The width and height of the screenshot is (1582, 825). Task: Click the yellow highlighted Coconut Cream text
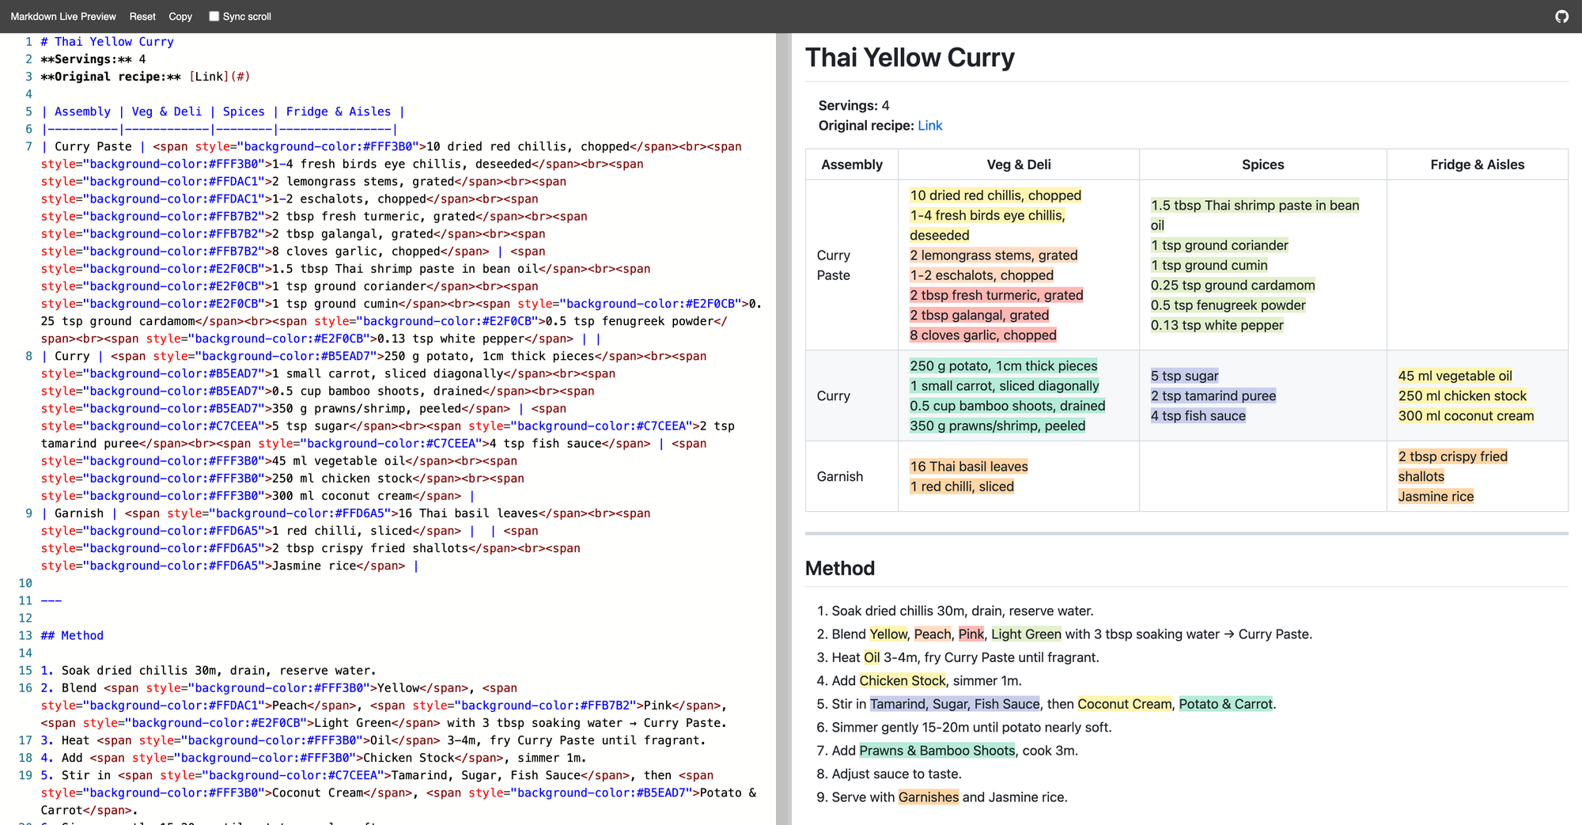pyautogui.click(x=1124, y=704)
